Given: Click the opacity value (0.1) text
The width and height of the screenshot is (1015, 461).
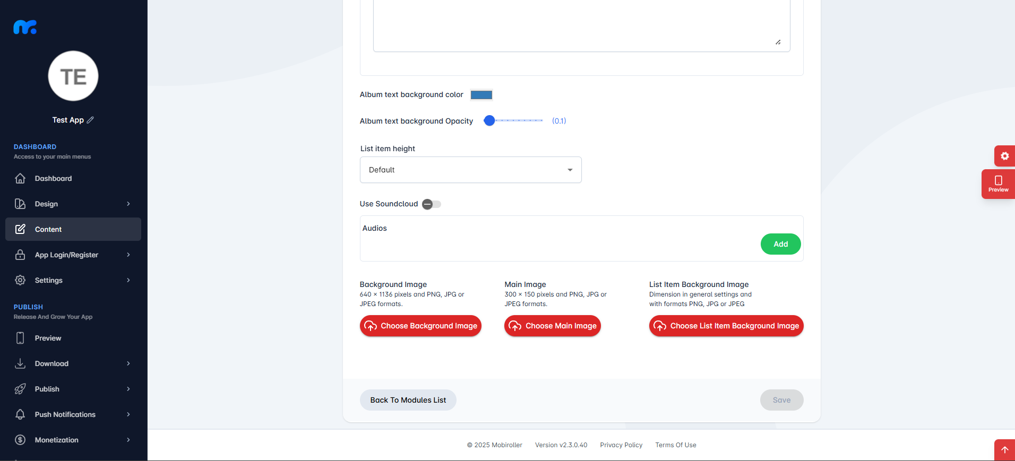Looking at the screenshot, I should pos(559,121).
